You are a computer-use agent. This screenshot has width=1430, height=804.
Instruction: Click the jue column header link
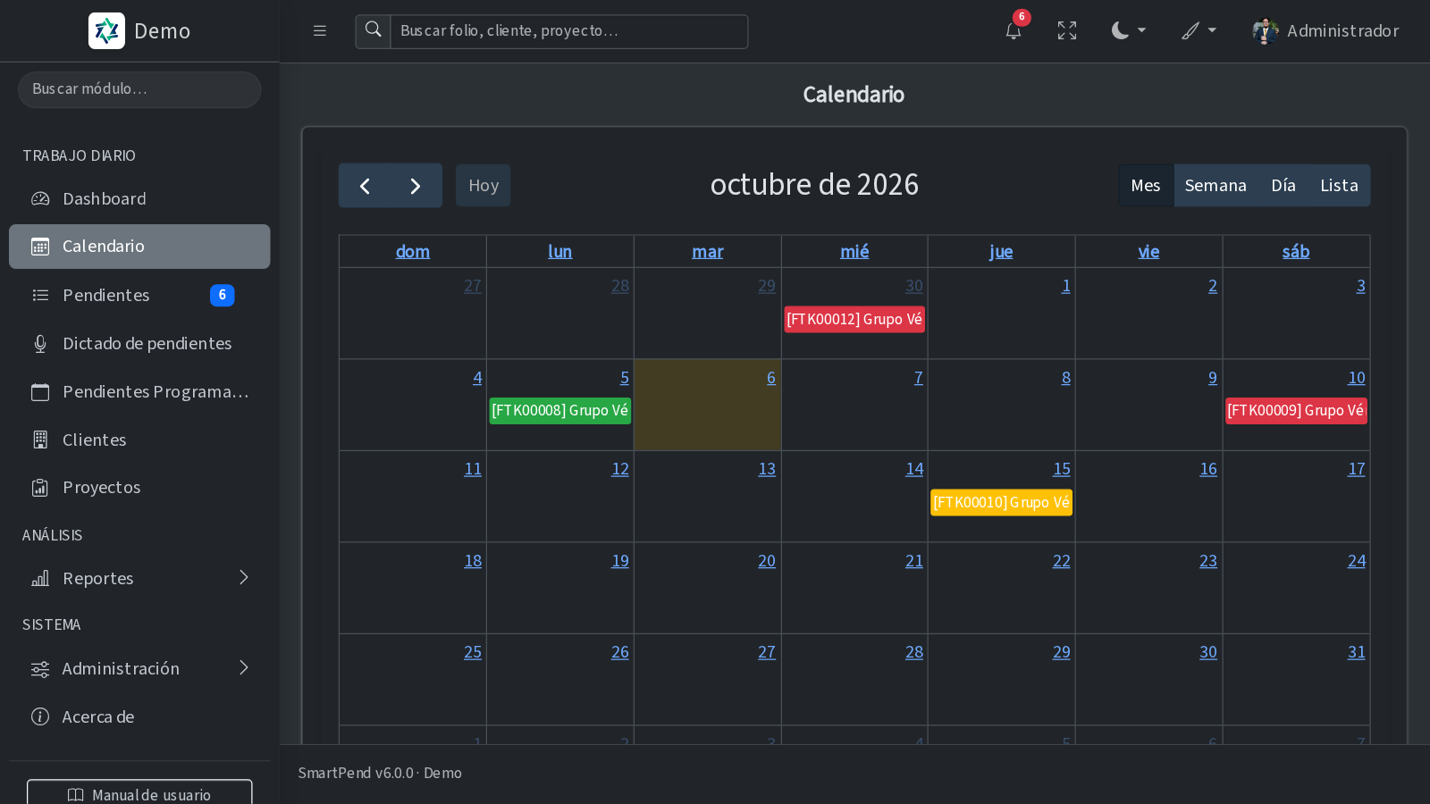[x=1001, y=252]
